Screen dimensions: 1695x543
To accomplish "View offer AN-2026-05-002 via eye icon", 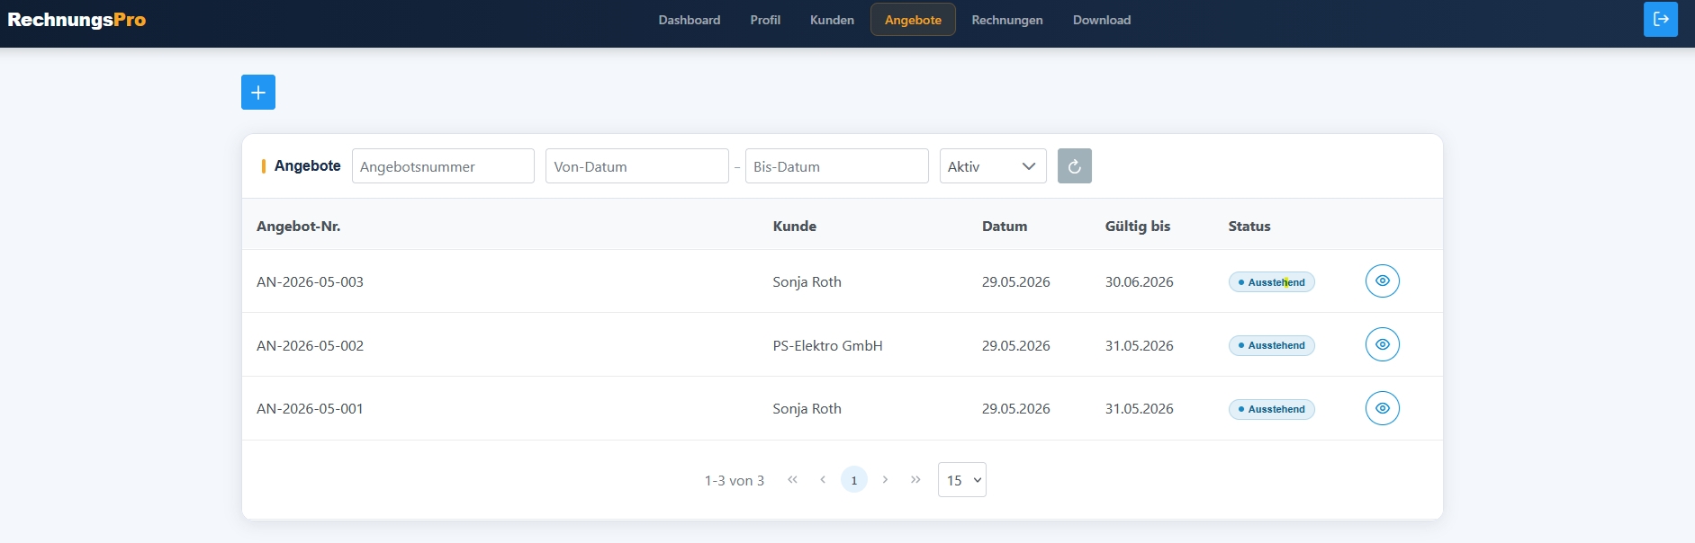I will [1383, 344].
